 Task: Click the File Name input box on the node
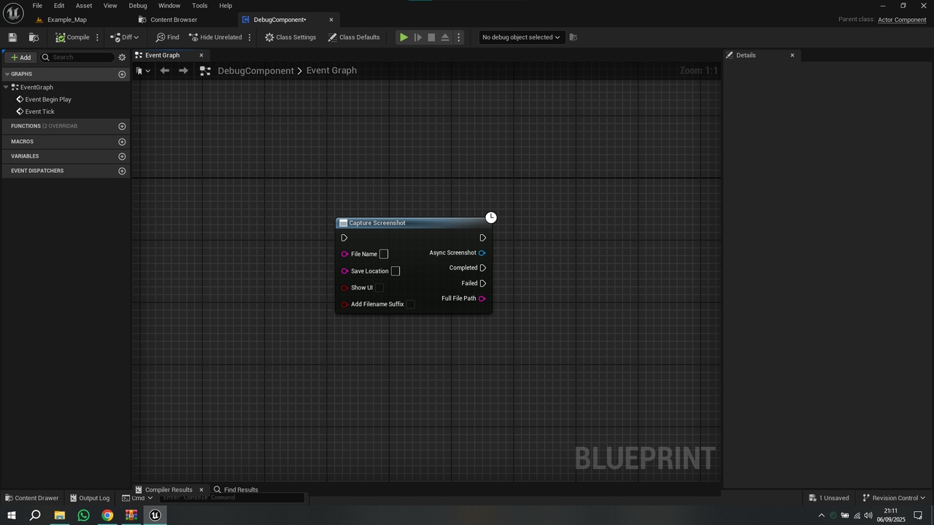384,254
